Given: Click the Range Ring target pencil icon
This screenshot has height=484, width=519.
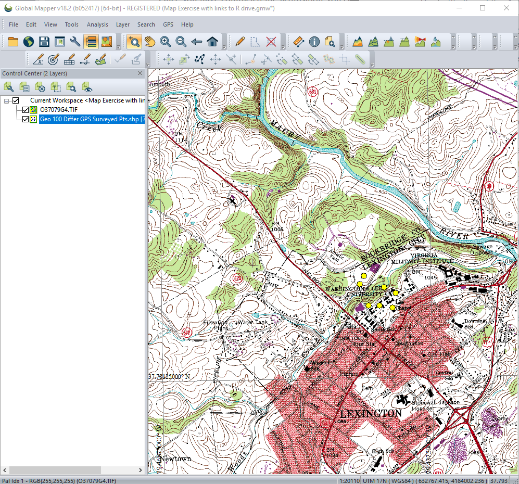Looking at the screenshot, I should click(54, 59).
